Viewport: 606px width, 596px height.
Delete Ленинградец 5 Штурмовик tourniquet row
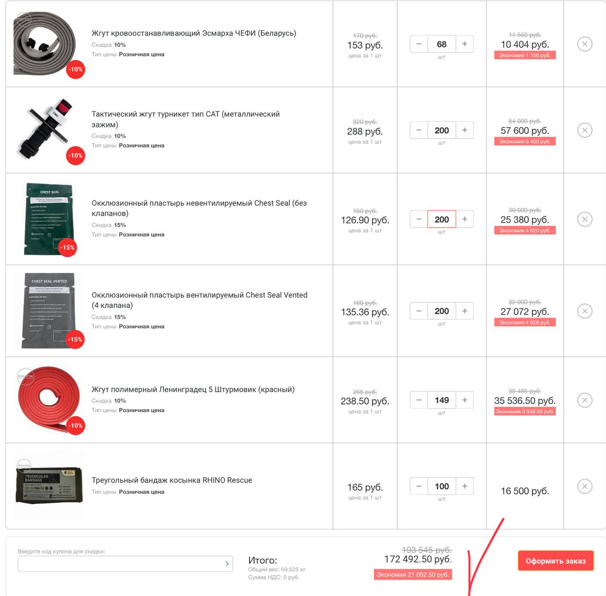coord(585,400)
